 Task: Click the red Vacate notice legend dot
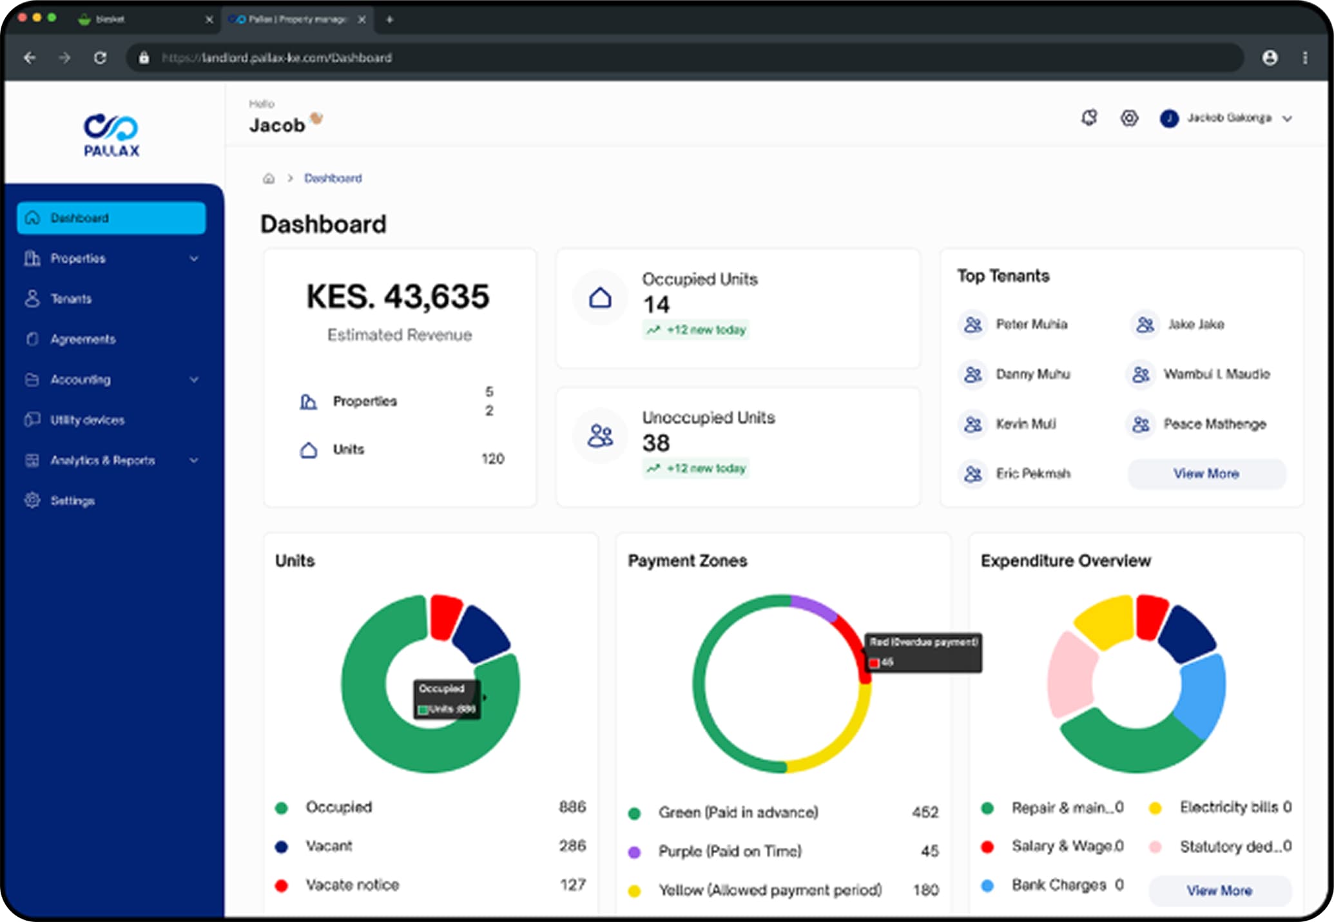(x=282, y=885)
